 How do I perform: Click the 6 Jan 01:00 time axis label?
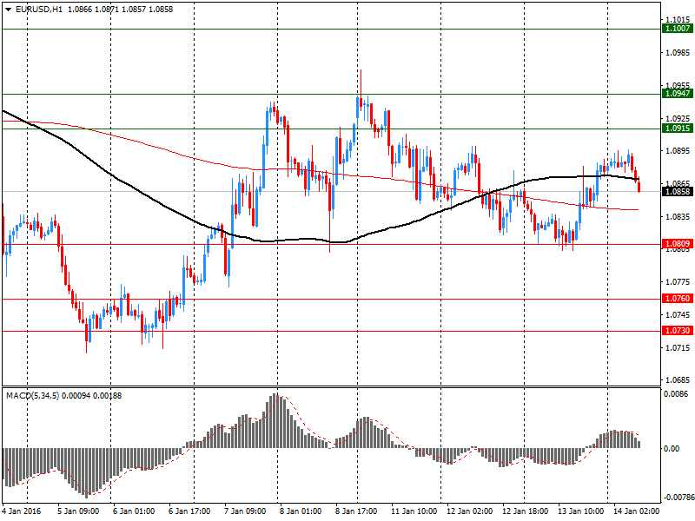coord(134,511)
